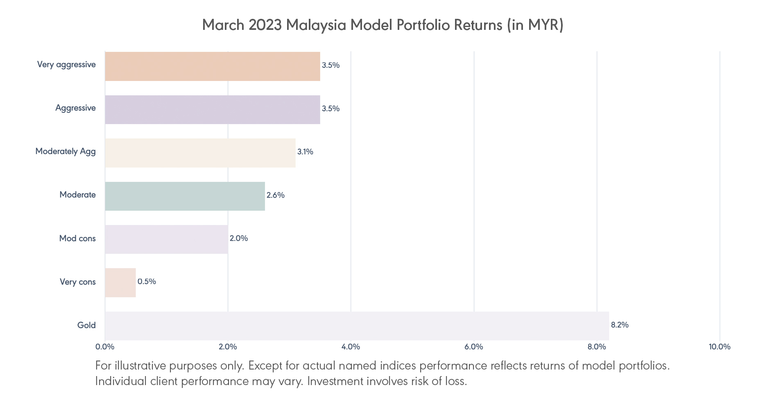Click the 'For illustrative purposes only' disclaimer line

click(x=382, y=365)
